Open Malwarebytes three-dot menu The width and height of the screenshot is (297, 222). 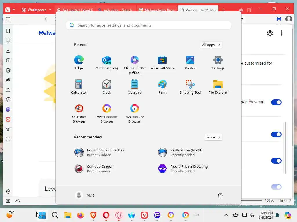click(x=281, y=33)
